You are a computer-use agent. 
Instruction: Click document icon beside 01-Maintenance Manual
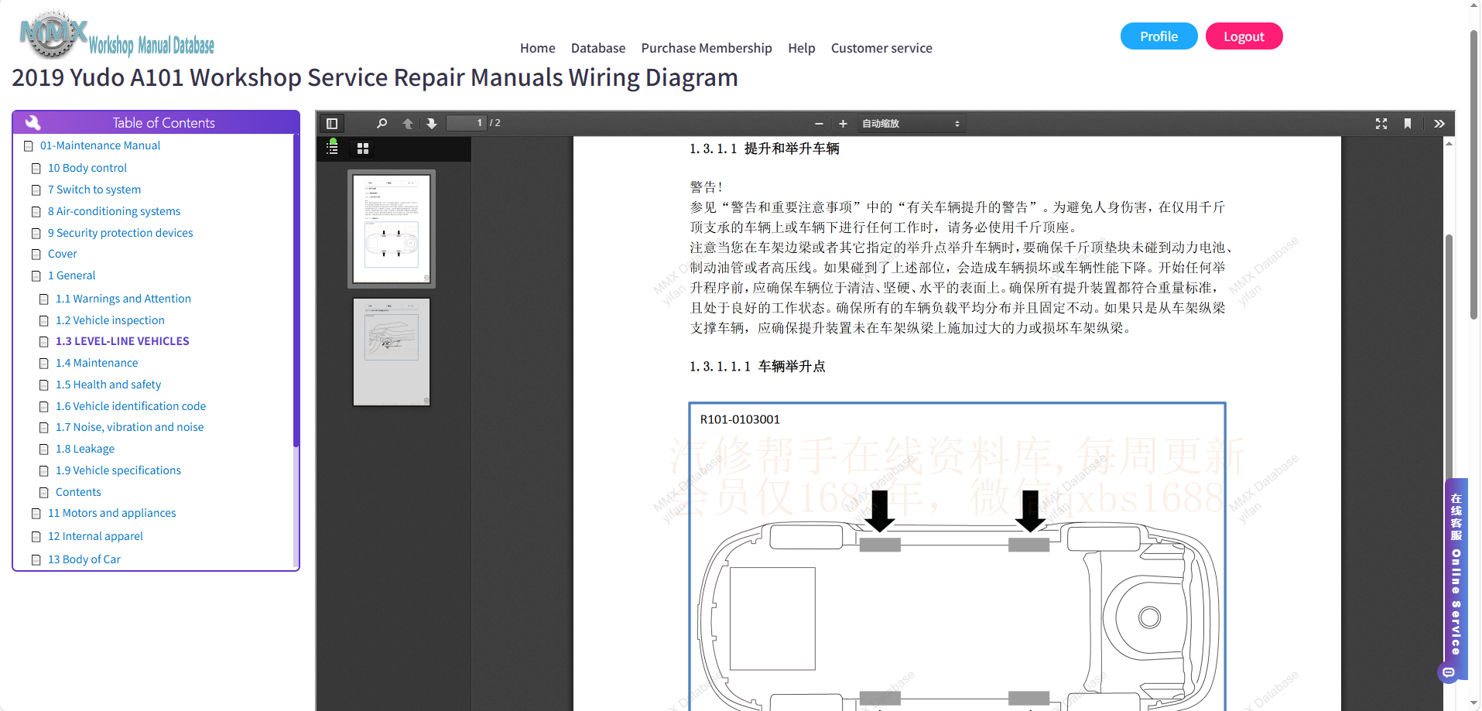(x=29, y=146)
